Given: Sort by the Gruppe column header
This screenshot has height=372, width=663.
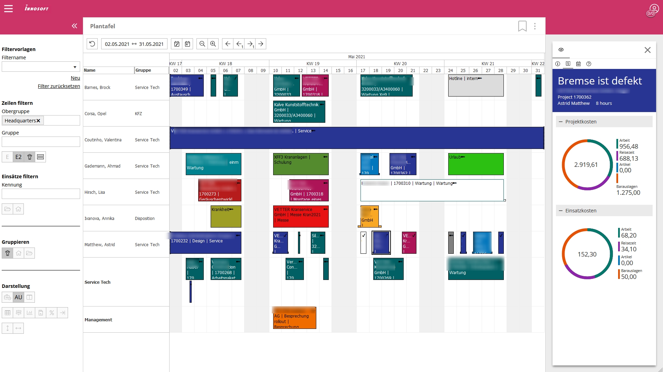Looking at the screenshot, I should pos(152,70).
